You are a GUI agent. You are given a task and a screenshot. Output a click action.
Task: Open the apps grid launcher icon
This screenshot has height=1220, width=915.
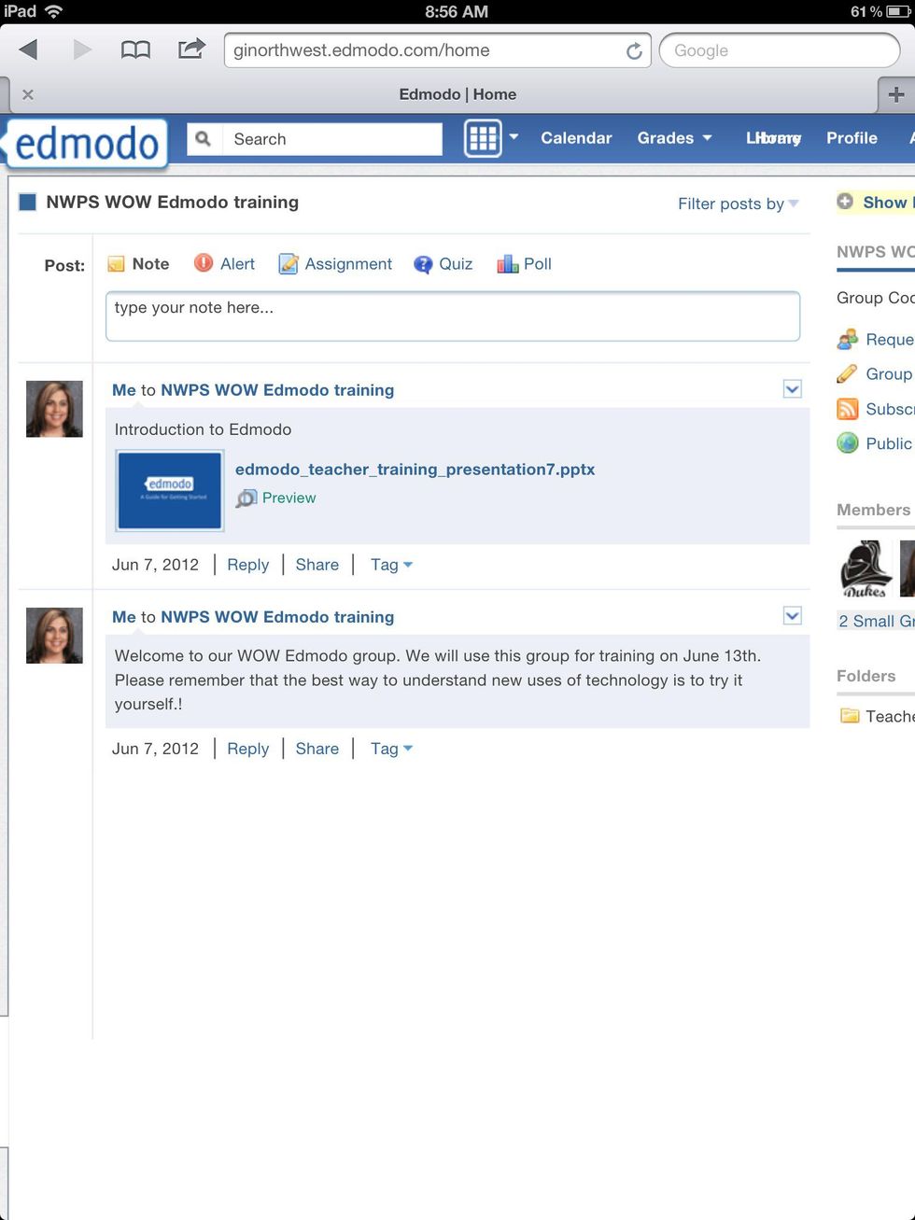point(483,137)
